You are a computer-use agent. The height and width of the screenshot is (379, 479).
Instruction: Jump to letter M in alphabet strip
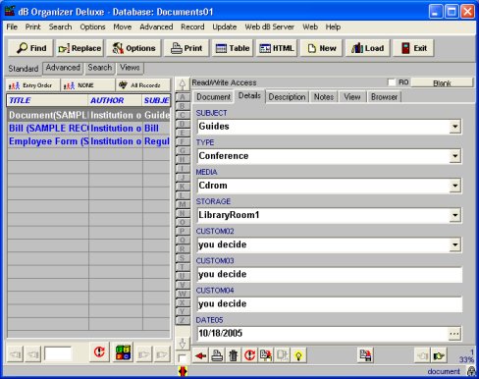183,204
